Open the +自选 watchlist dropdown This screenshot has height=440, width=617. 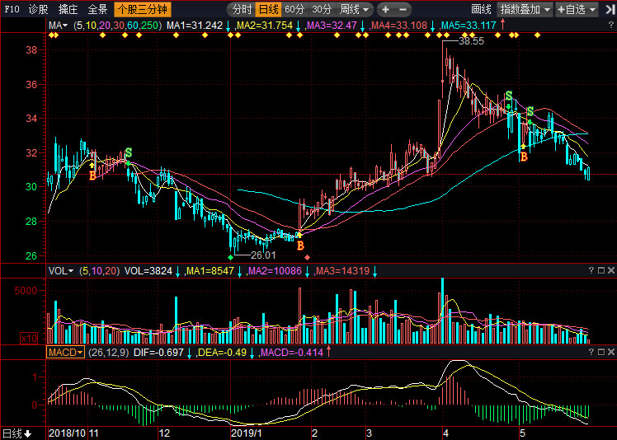pyautogui.click(x=577, y=9)
